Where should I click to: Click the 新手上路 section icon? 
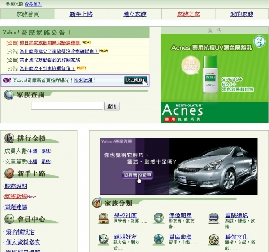(9, 173)
